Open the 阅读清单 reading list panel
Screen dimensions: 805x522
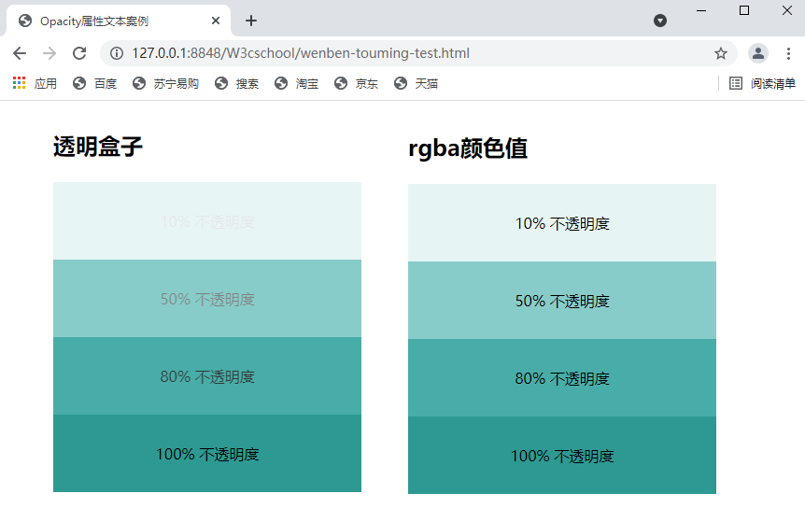[x=762, y=83]
